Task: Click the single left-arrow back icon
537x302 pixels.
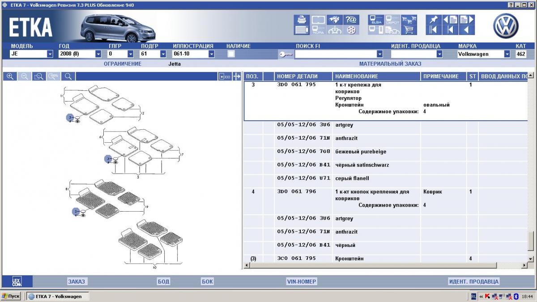Action: (x=467, y=30)
